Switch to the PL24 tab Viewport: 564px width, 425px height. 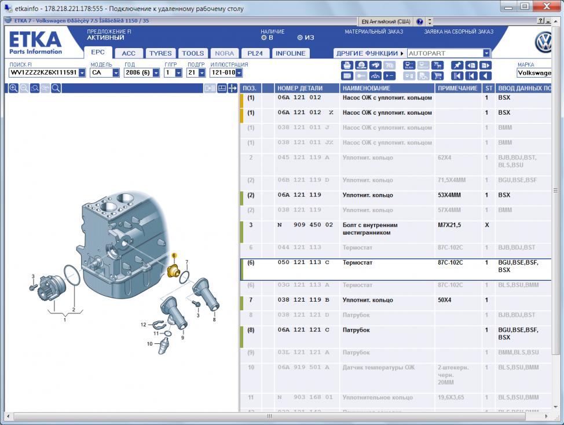(255, 53)
